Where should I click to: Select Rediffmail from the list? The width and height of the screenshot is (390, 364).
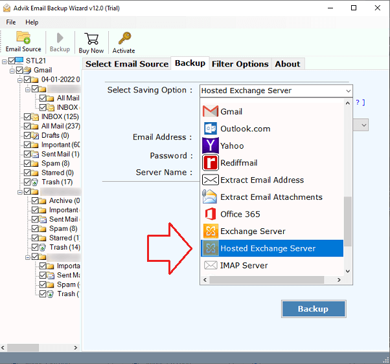[272, 163]
